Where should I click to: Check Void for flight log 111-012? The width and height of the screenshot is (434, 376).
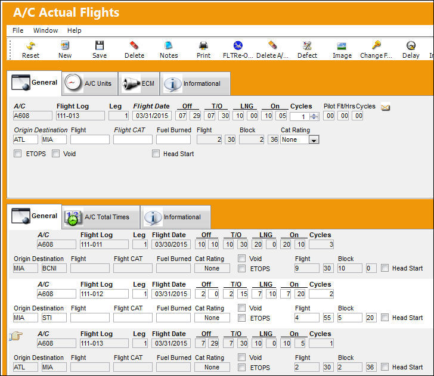241,308
